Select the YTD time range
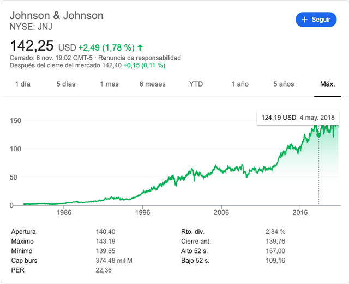Viewport: 349px width, 284px height. [196, 84]
